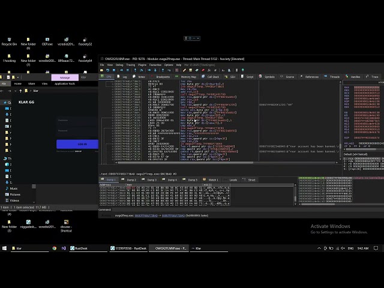This screenshot has height=288, width=384.
Task: Open the Options menu
Action: click(169, 65)
